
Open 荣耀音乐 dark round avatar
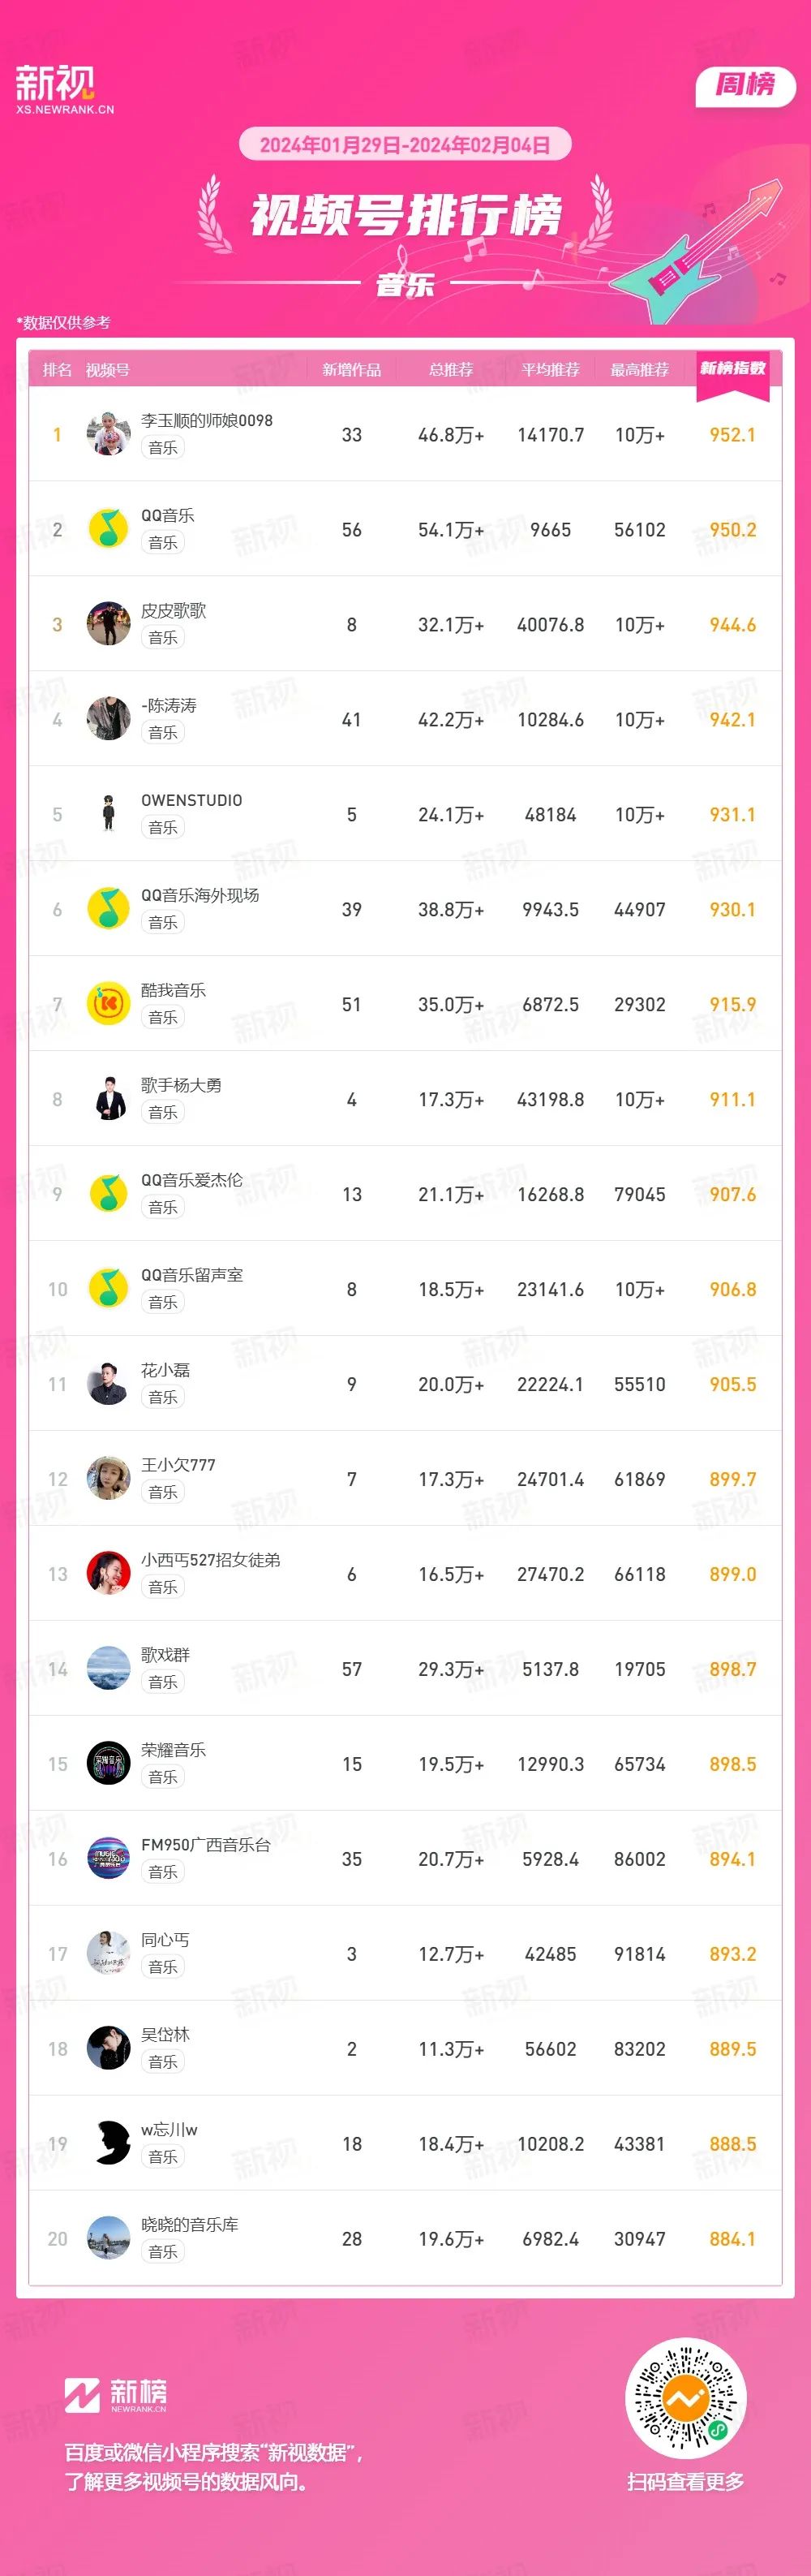(109, 1764)
